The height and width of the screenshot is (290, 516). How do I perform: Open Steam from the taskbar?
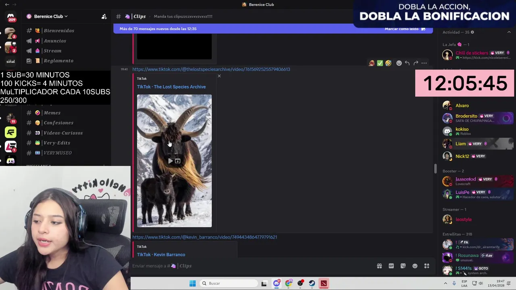[312, 283]
